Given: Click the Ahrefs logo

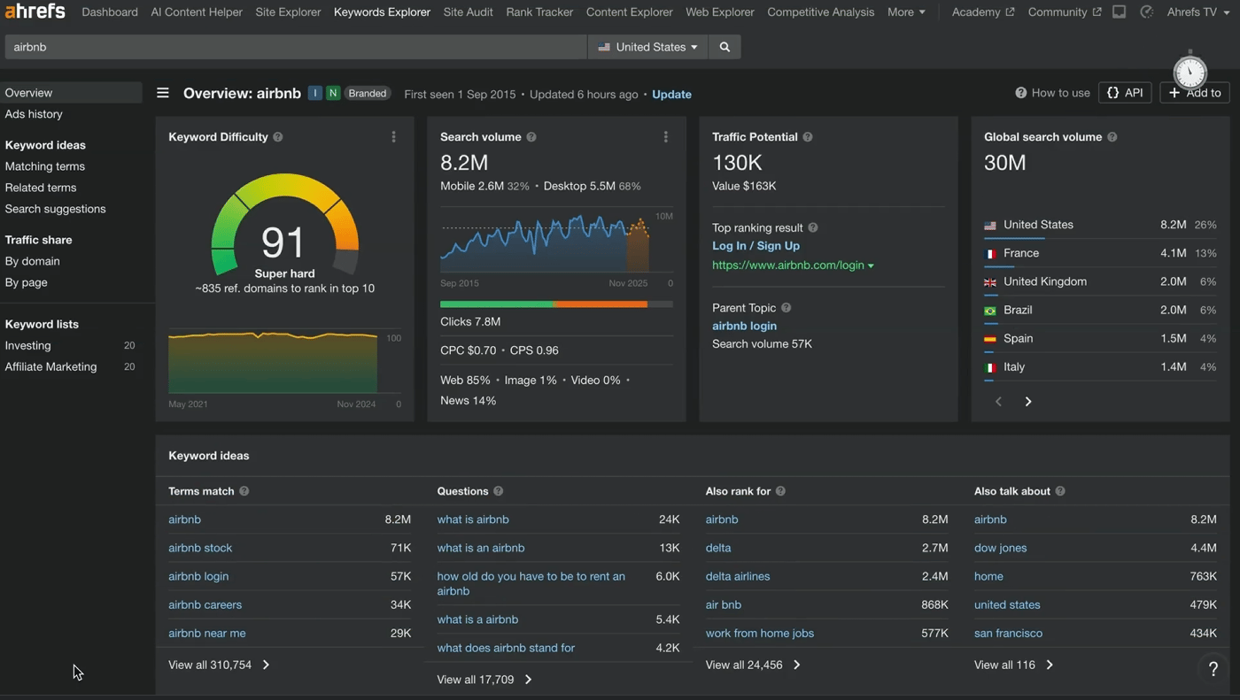Looking at the screenshot, I should point(35,12).
